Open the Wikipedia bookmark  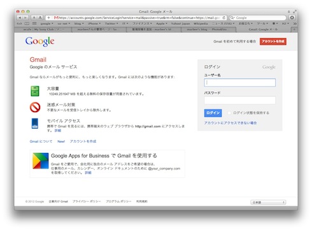point(201,24)
